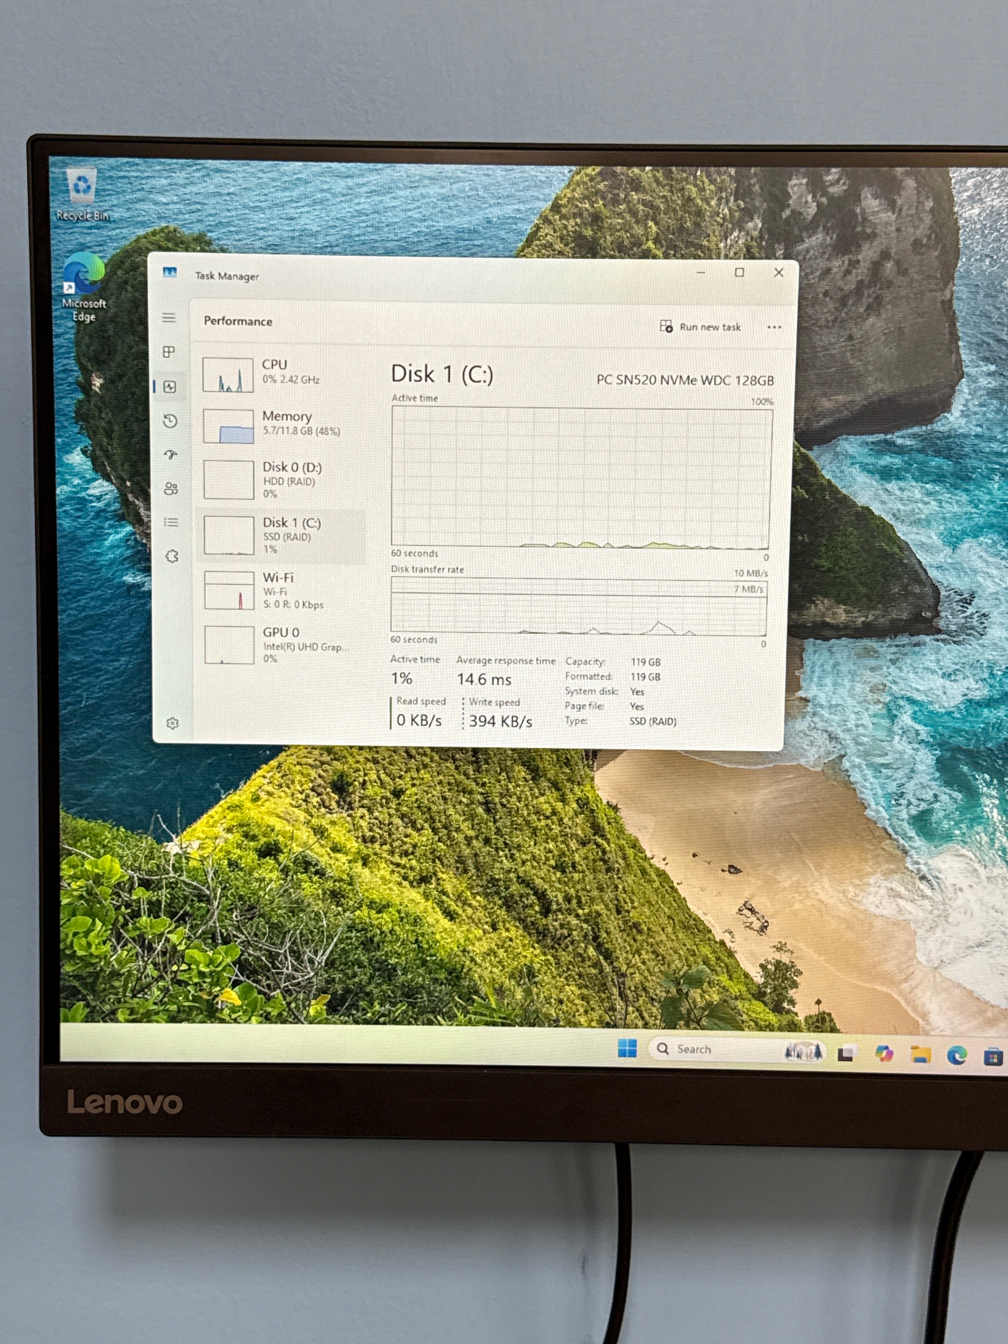Image resolution: width=1008 pixels, height=1344 pixels.
Task: Open File Explorer from the taskbar
Action: [x=921, y=1055]
